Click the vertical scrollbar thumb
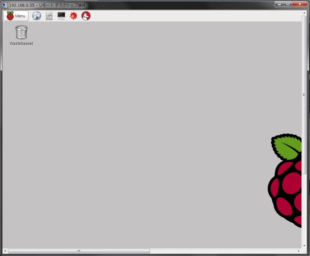The height and width of the screenshot is (256, 310). (304, 95)
